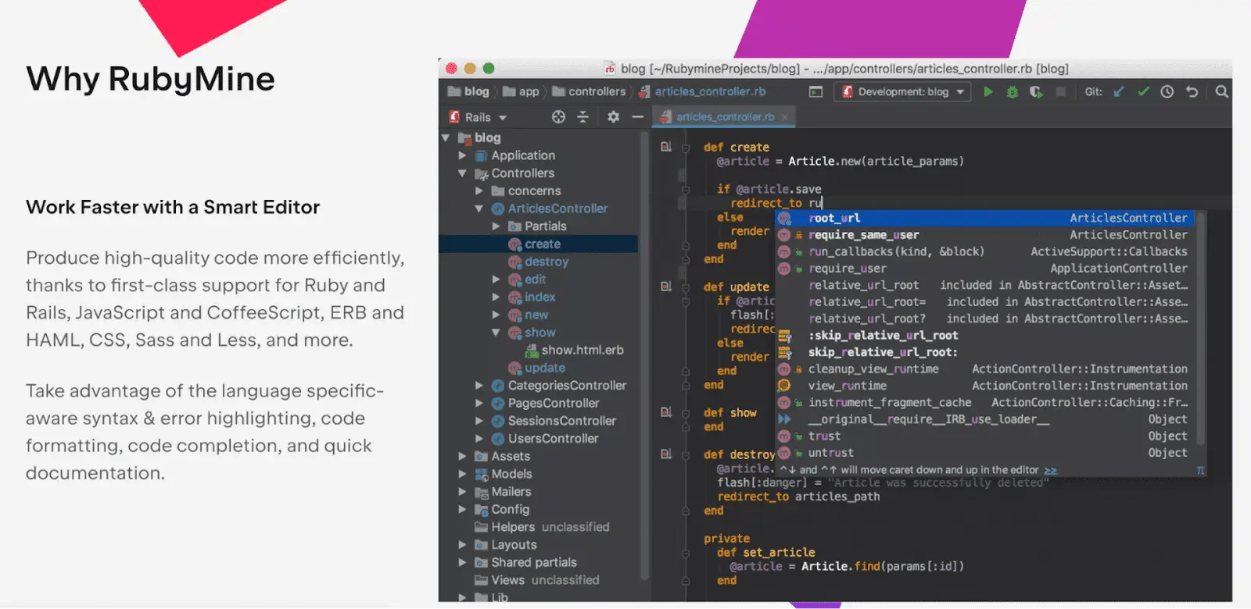This screenshot has height=609, width=1251.
Task: Click the terminal icon beside run configuration
Action: click(x=815, y=92)
